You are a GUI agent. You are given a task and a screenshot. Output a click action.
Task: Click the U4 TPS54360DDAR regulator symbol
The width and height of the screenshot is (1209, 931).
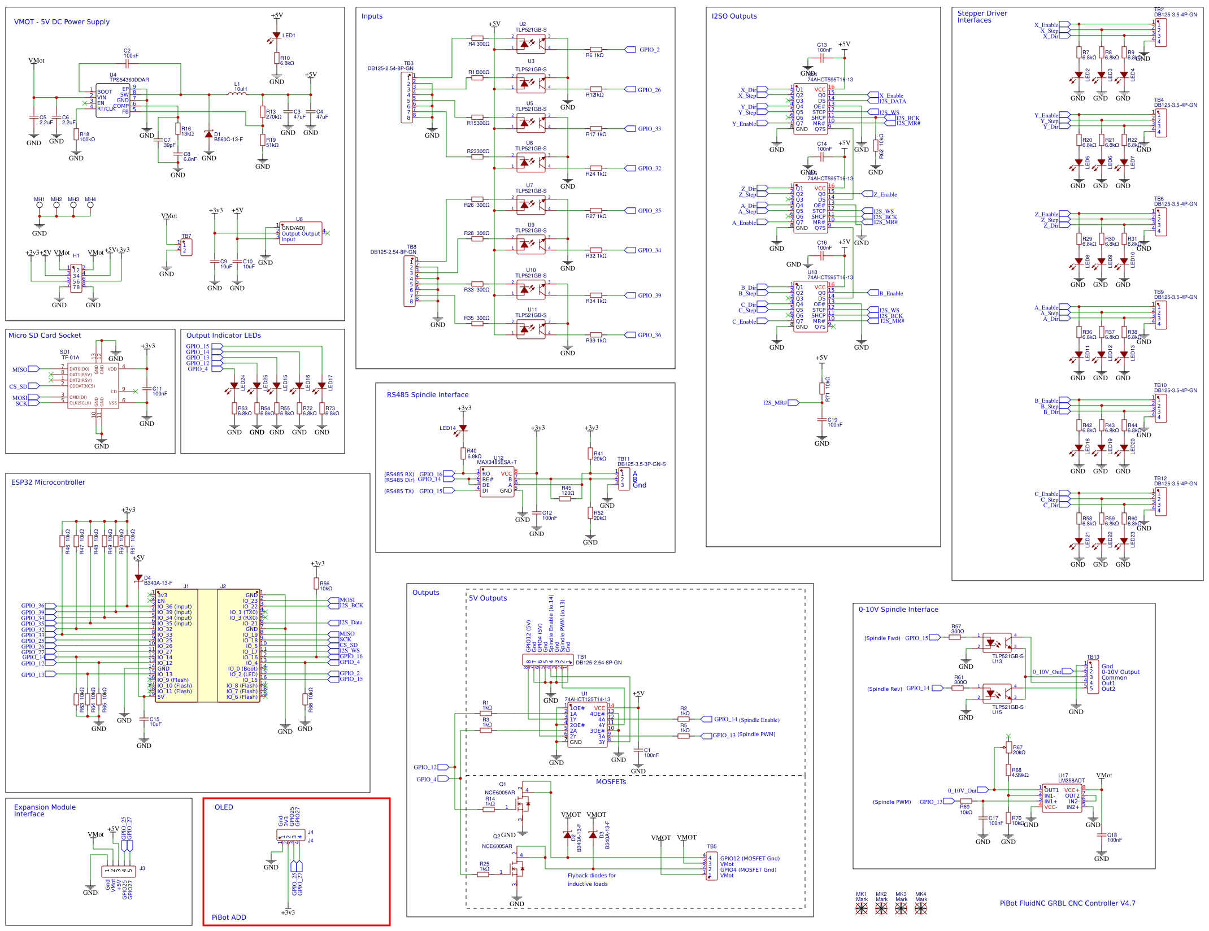[x=113, y=101]
